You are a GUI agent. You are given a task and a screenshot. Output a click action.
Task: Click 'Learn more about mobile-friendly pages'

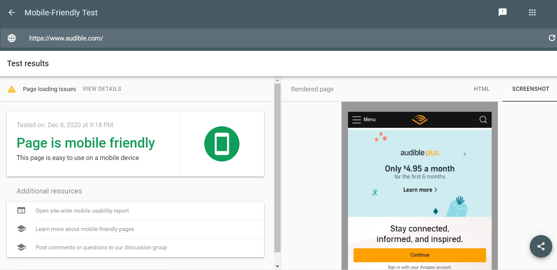(85, 229)
